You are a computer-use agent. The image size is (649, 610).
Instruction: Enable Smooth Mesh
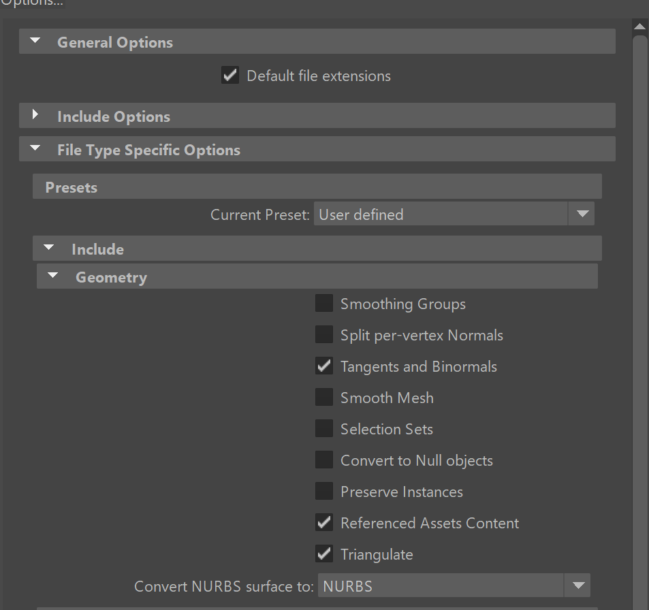point(324,397)
